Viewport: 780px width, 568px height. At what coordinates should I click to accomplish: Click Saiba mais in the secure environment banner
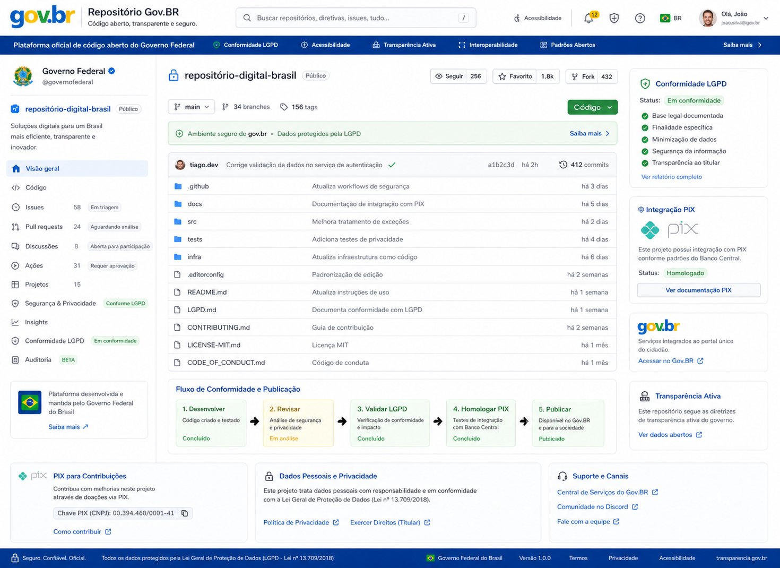[590, 134]
